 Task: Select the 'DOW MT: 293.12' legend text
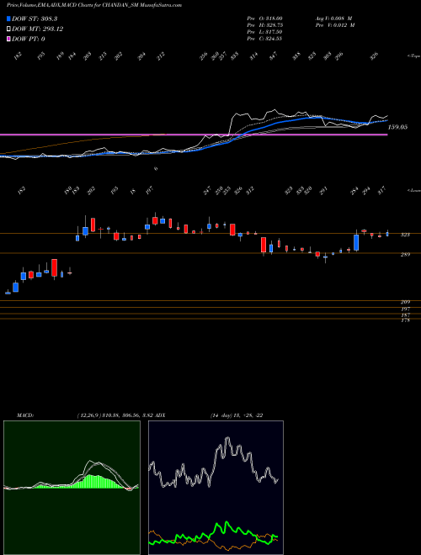[x=38, y=29]
